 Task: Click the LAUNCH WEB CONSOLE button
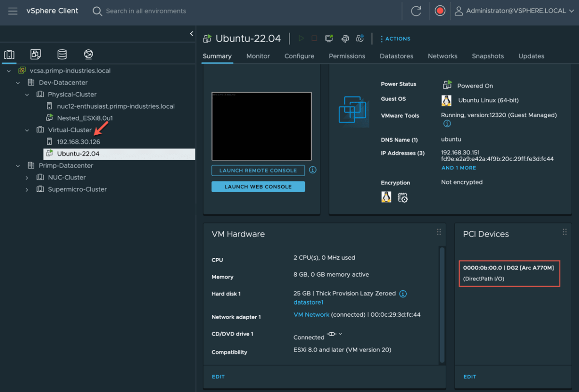pos(258,186)
